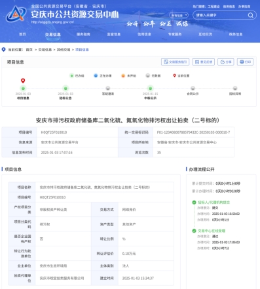Click the 交易服务指引 button
Screen dimensions: 260x289
tap(176, 62)
